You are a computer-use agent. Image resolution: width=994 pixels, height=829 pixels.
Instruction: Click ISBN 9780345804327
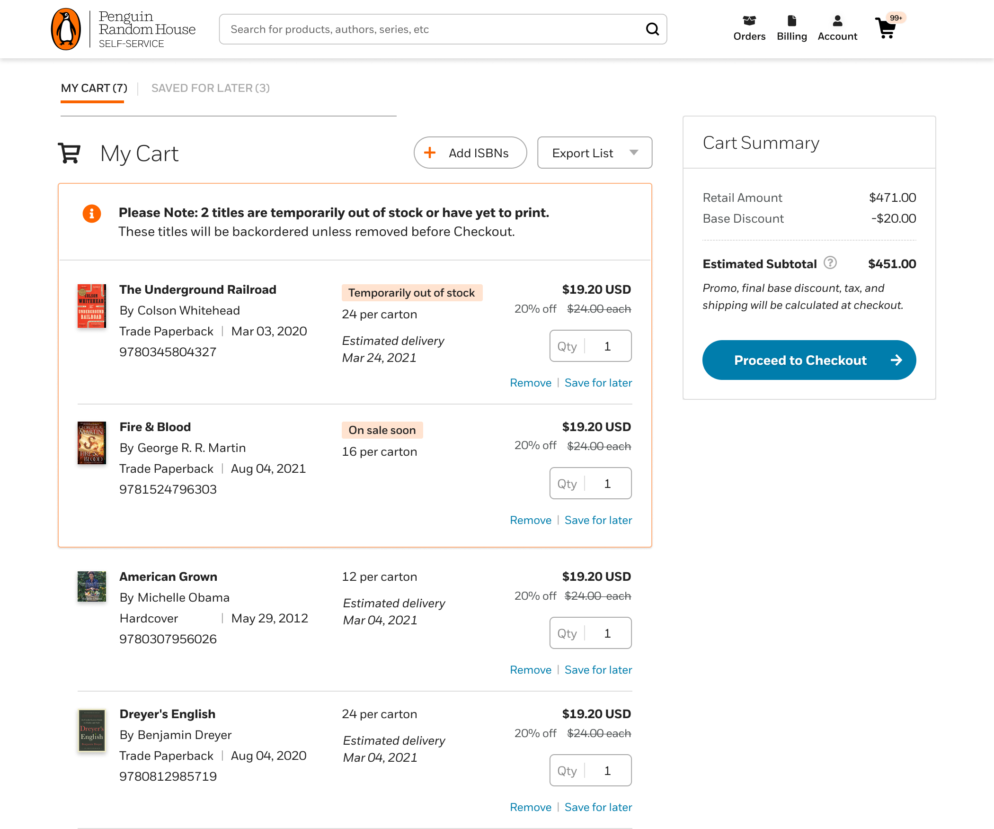coord(168,352)
